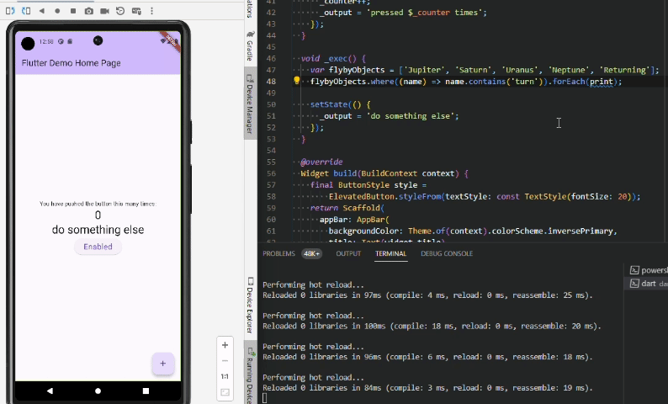Zoom in the emulator with plus button
Screen dimensions: 668x404
225,345
